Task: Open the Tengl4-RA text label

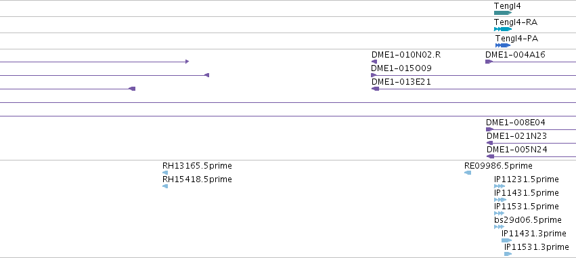Action: (x=516, y=22)
